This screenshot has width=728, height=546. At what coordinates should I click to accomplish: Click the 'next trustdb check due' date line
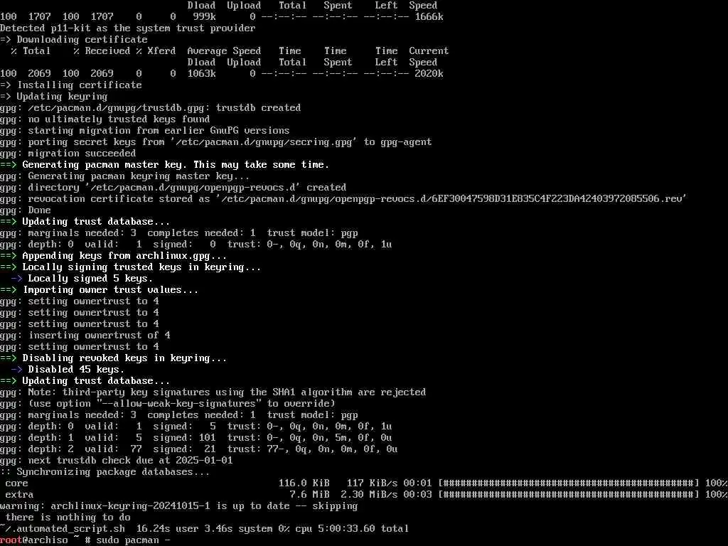point(117,461)
